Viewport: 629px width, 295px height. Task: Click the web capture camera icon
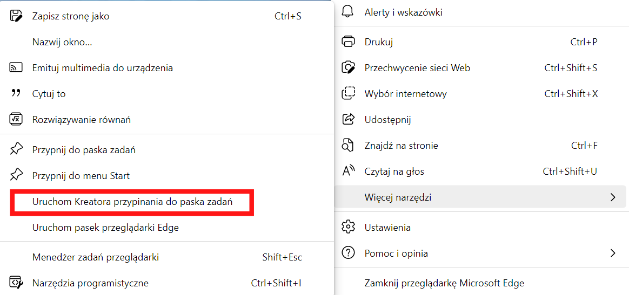coord(348,67)
